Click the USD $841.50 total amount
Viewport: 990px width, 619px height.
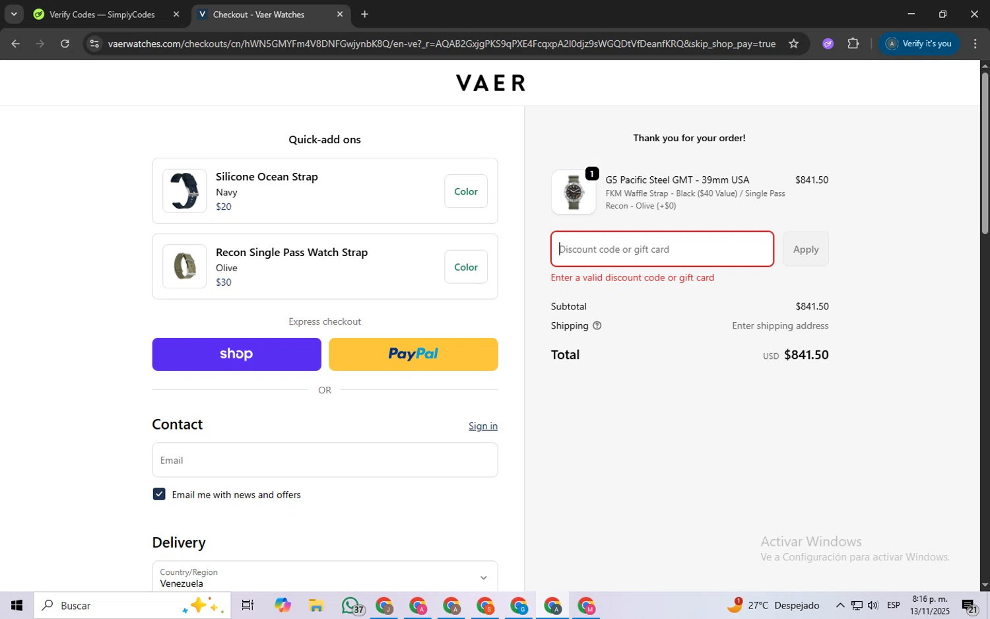point(796,355)
